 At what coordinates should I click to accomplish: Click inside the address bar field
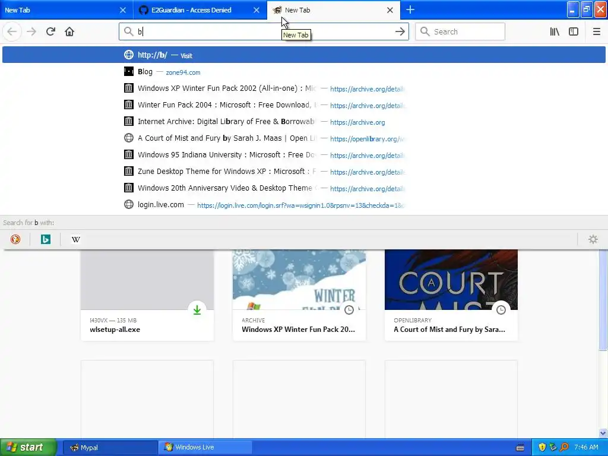coord(264,32)
